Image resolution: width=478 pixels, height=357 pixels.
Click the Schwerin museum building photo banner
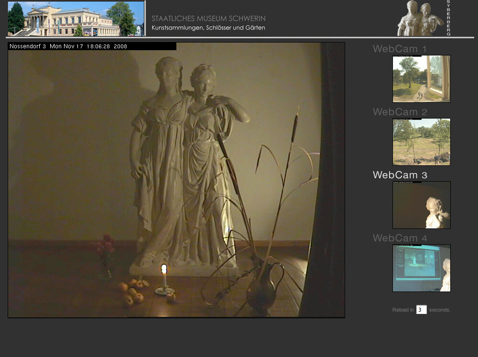pos(76,19)
